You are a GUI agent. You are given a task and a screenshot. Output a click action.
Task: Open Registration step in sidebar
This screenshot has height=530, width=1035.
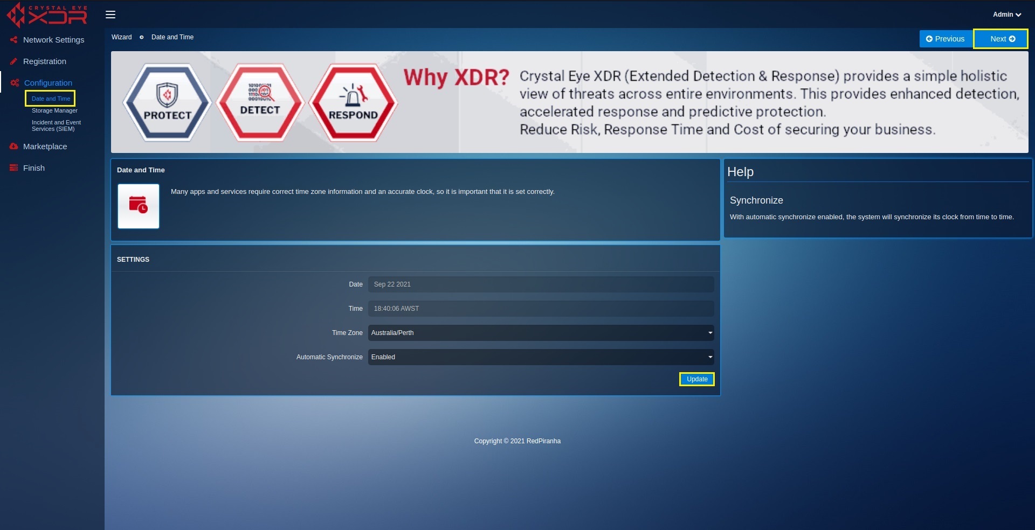[x=45, y=61]
